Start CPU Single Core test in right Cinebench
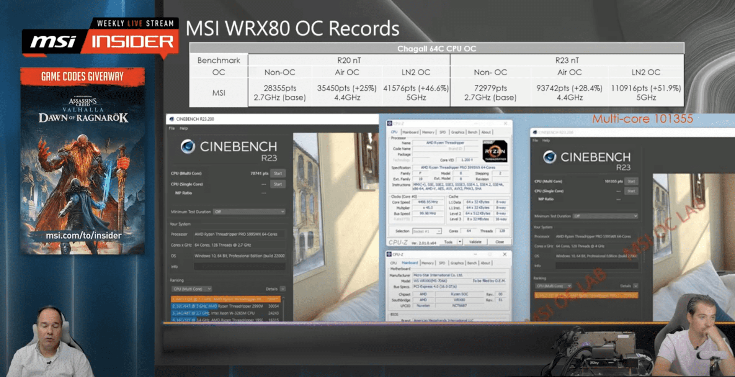 (x=631, y=191)
